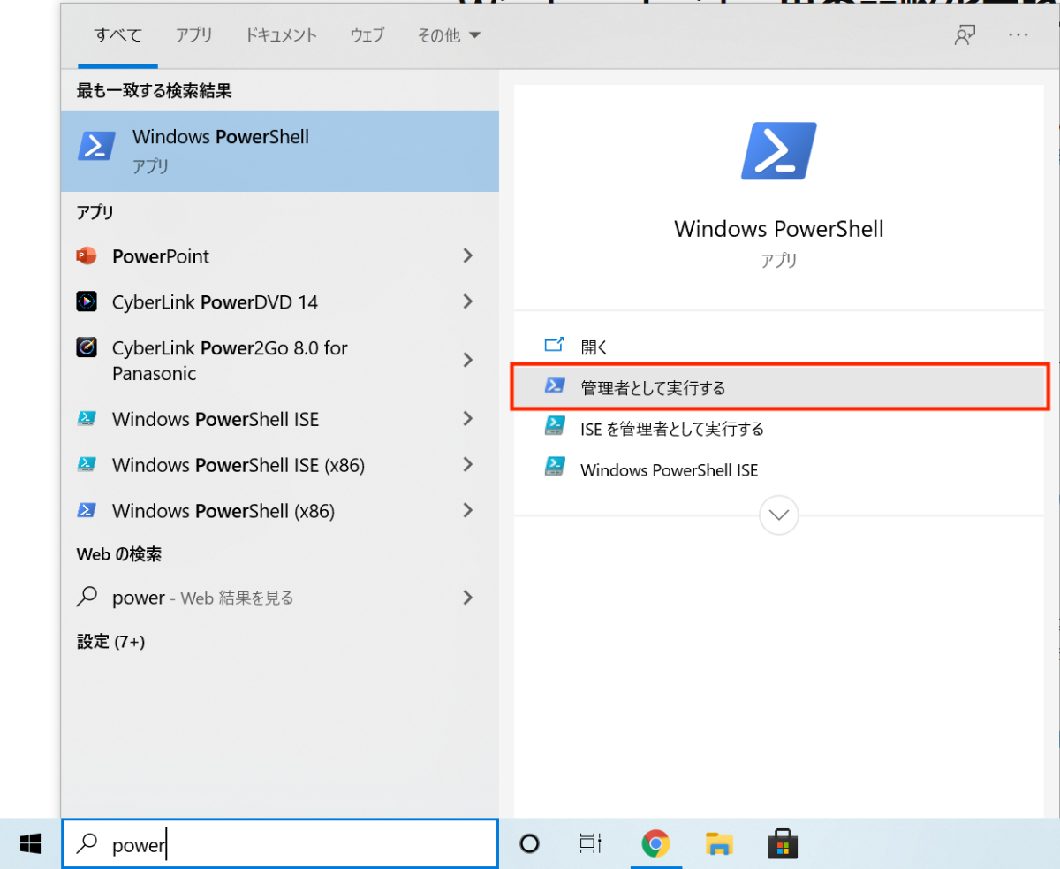Open the three-dots options menu
This screenshot has width=1060, height=869.
pyautogui.click(x=1018, y=35)
